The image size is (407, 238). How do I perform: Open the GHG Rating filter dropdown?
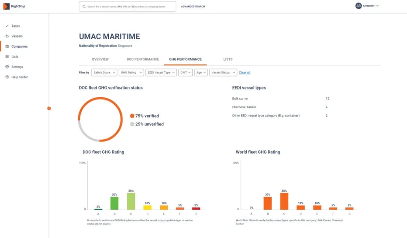click(131, 72)
